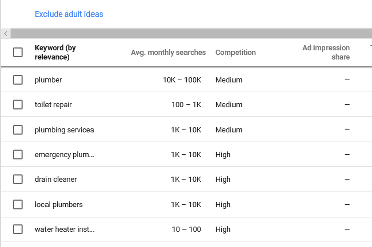Enable the emergency plum... row checkbox
Screen dimensions: 372x247
pyautogui.click(x=18, y=154)
